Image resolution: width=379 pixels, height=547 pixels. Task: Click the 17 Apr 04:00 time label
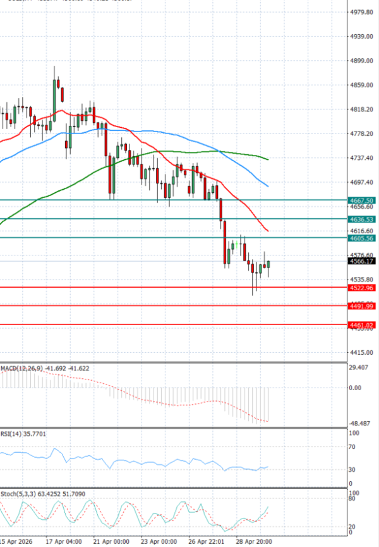(64, 542)
